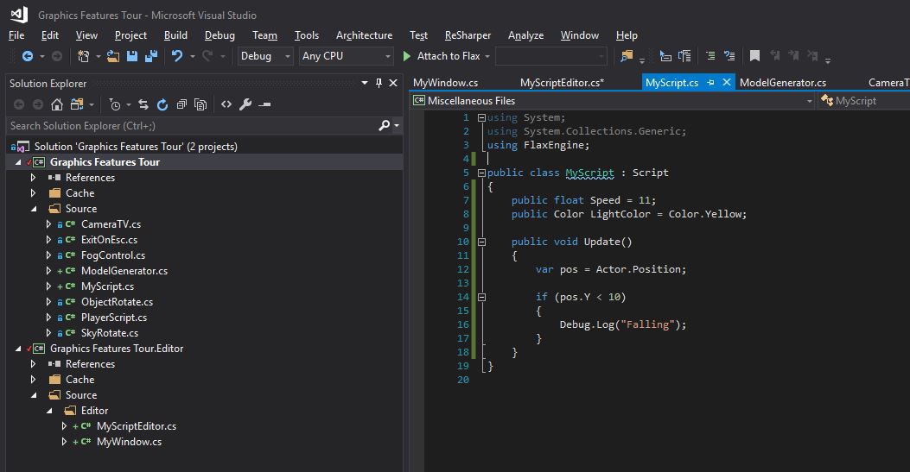Click the Open File folder icon
Screen dimensions: 910x472
113,56
